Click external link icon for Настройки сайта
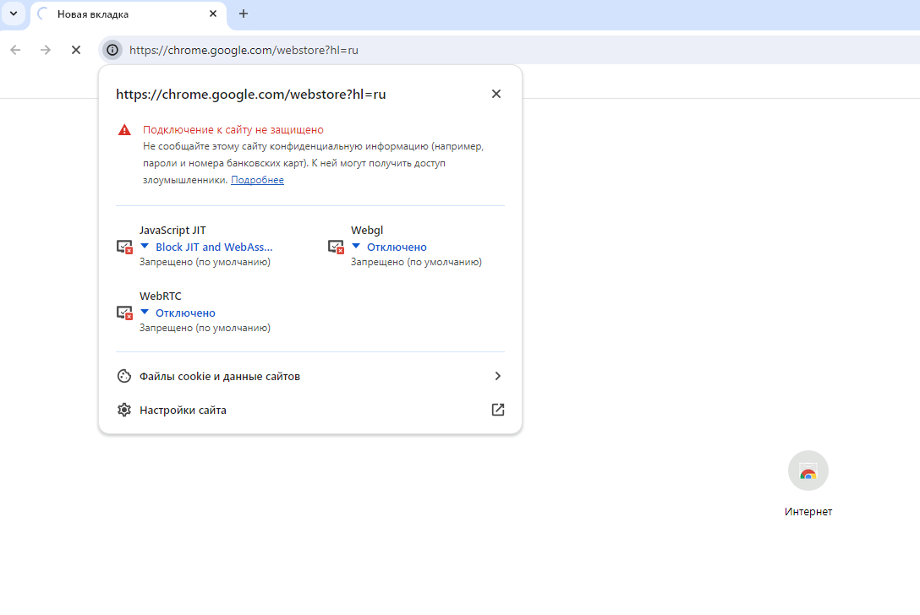The height and width of the screenshot is (615, 920). (x=497, y=410)
